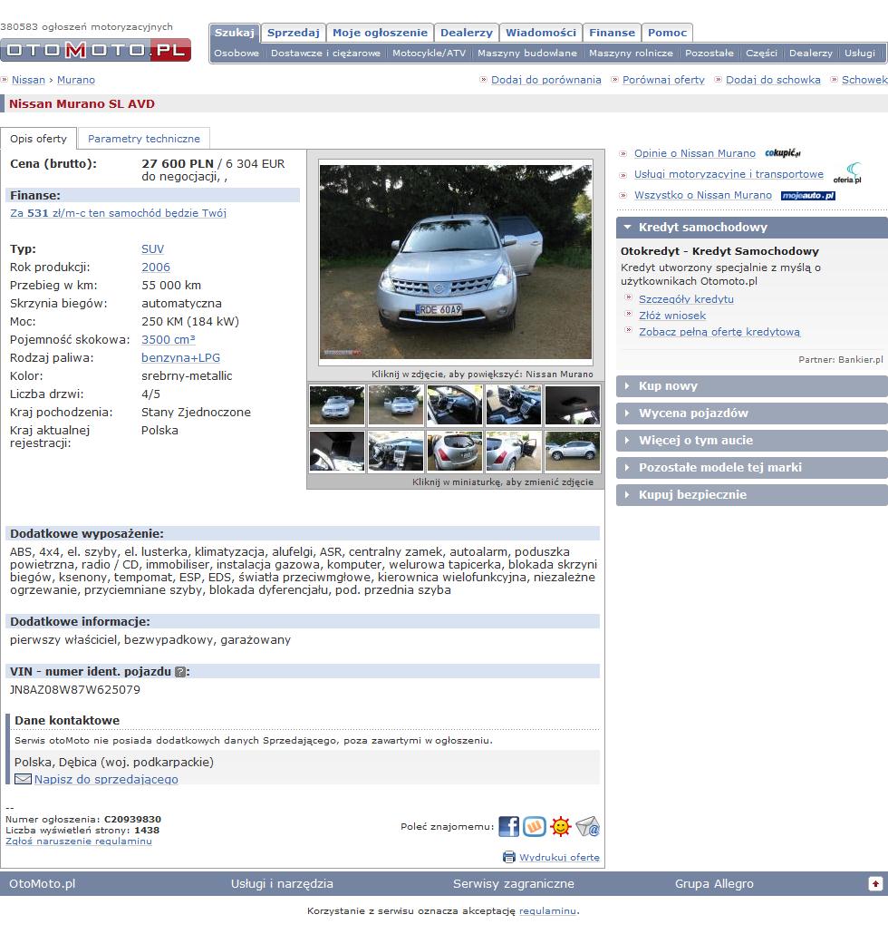Choose Osobowe in the category bar

236,53
